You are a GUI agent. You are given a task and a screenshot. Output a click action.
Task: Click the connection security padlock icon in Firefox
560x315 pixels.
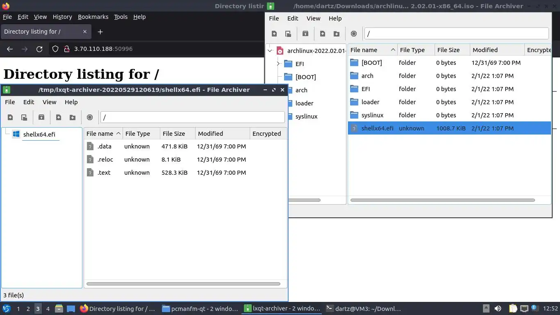67,49
